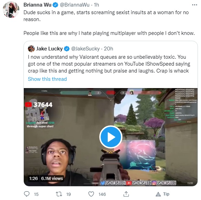Play the embedded Valorant video
Screen dimensions: 201x200
click(111, 137)
